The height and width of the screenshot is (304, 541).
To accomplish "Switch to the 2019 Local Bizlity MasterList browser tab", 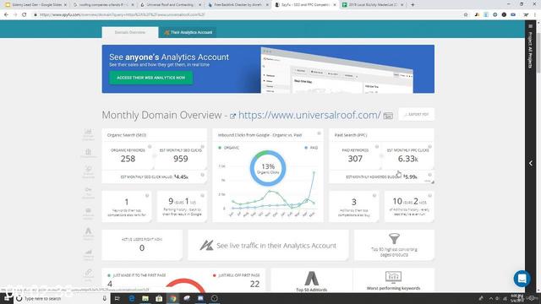I will coord(374,5).
